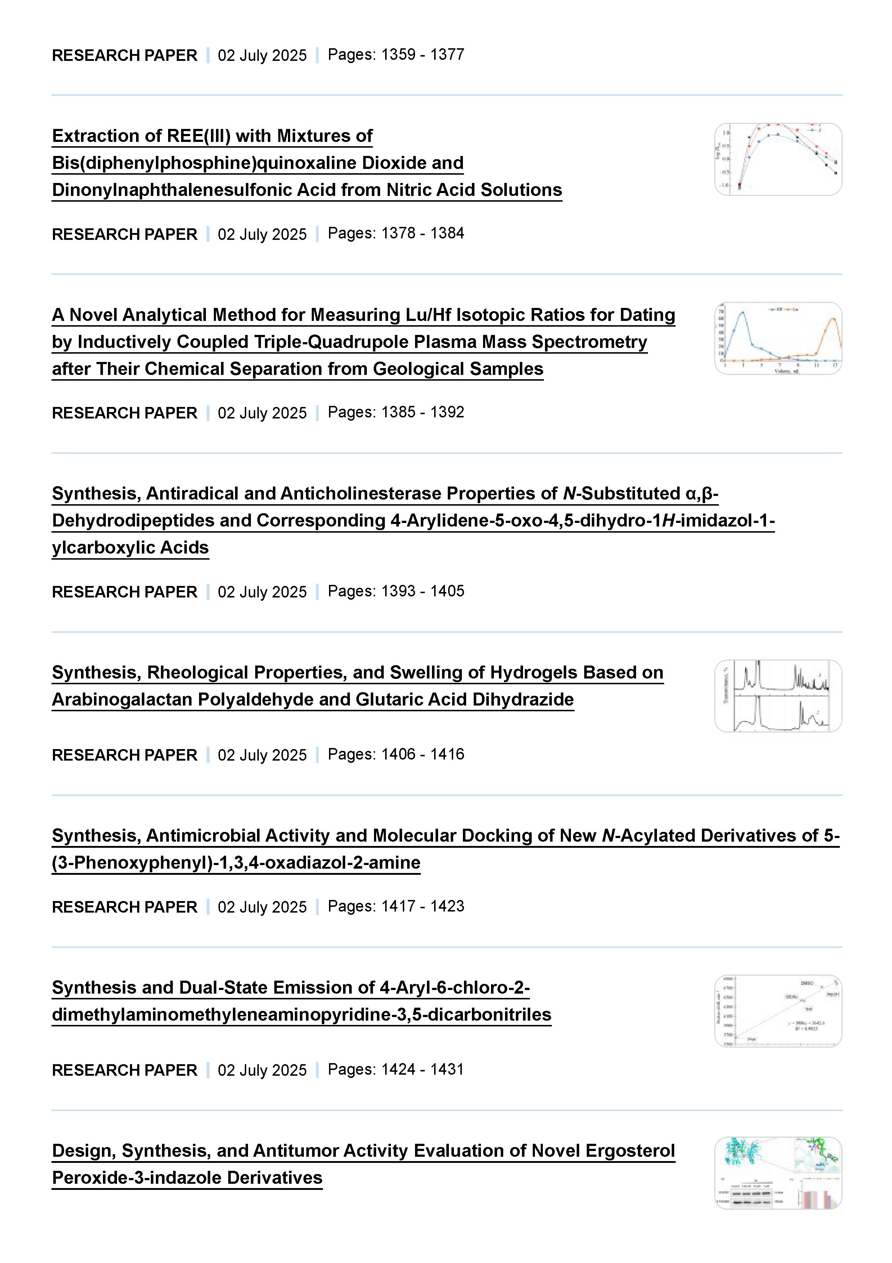Click the page range 1417 - 1423
The height and width of the screenshot is (1263, 892).
click(x=396, y=906)
